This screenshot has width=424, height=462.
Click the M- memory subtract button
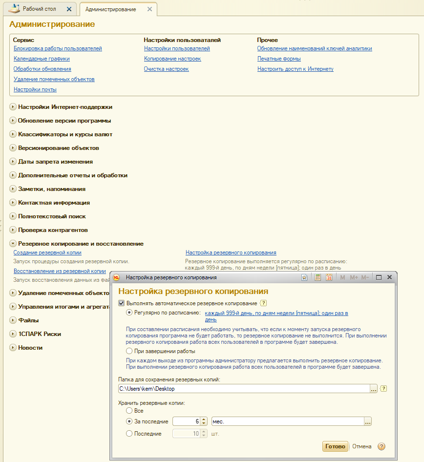pos(365,277)
